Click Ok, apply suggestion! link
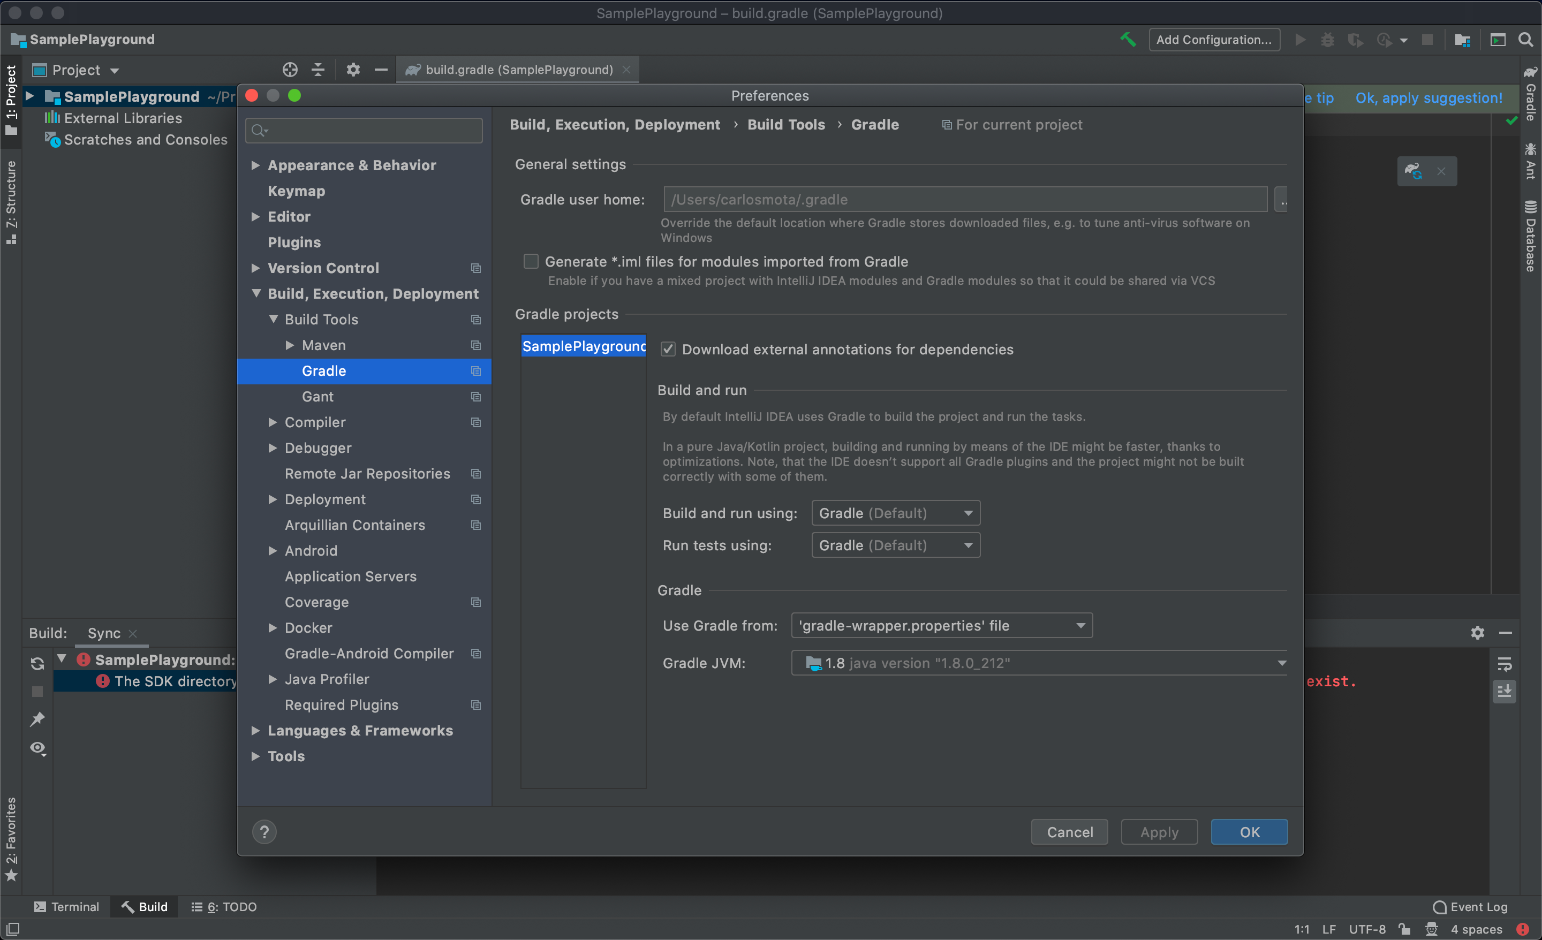 click(x=1428, y=98)
